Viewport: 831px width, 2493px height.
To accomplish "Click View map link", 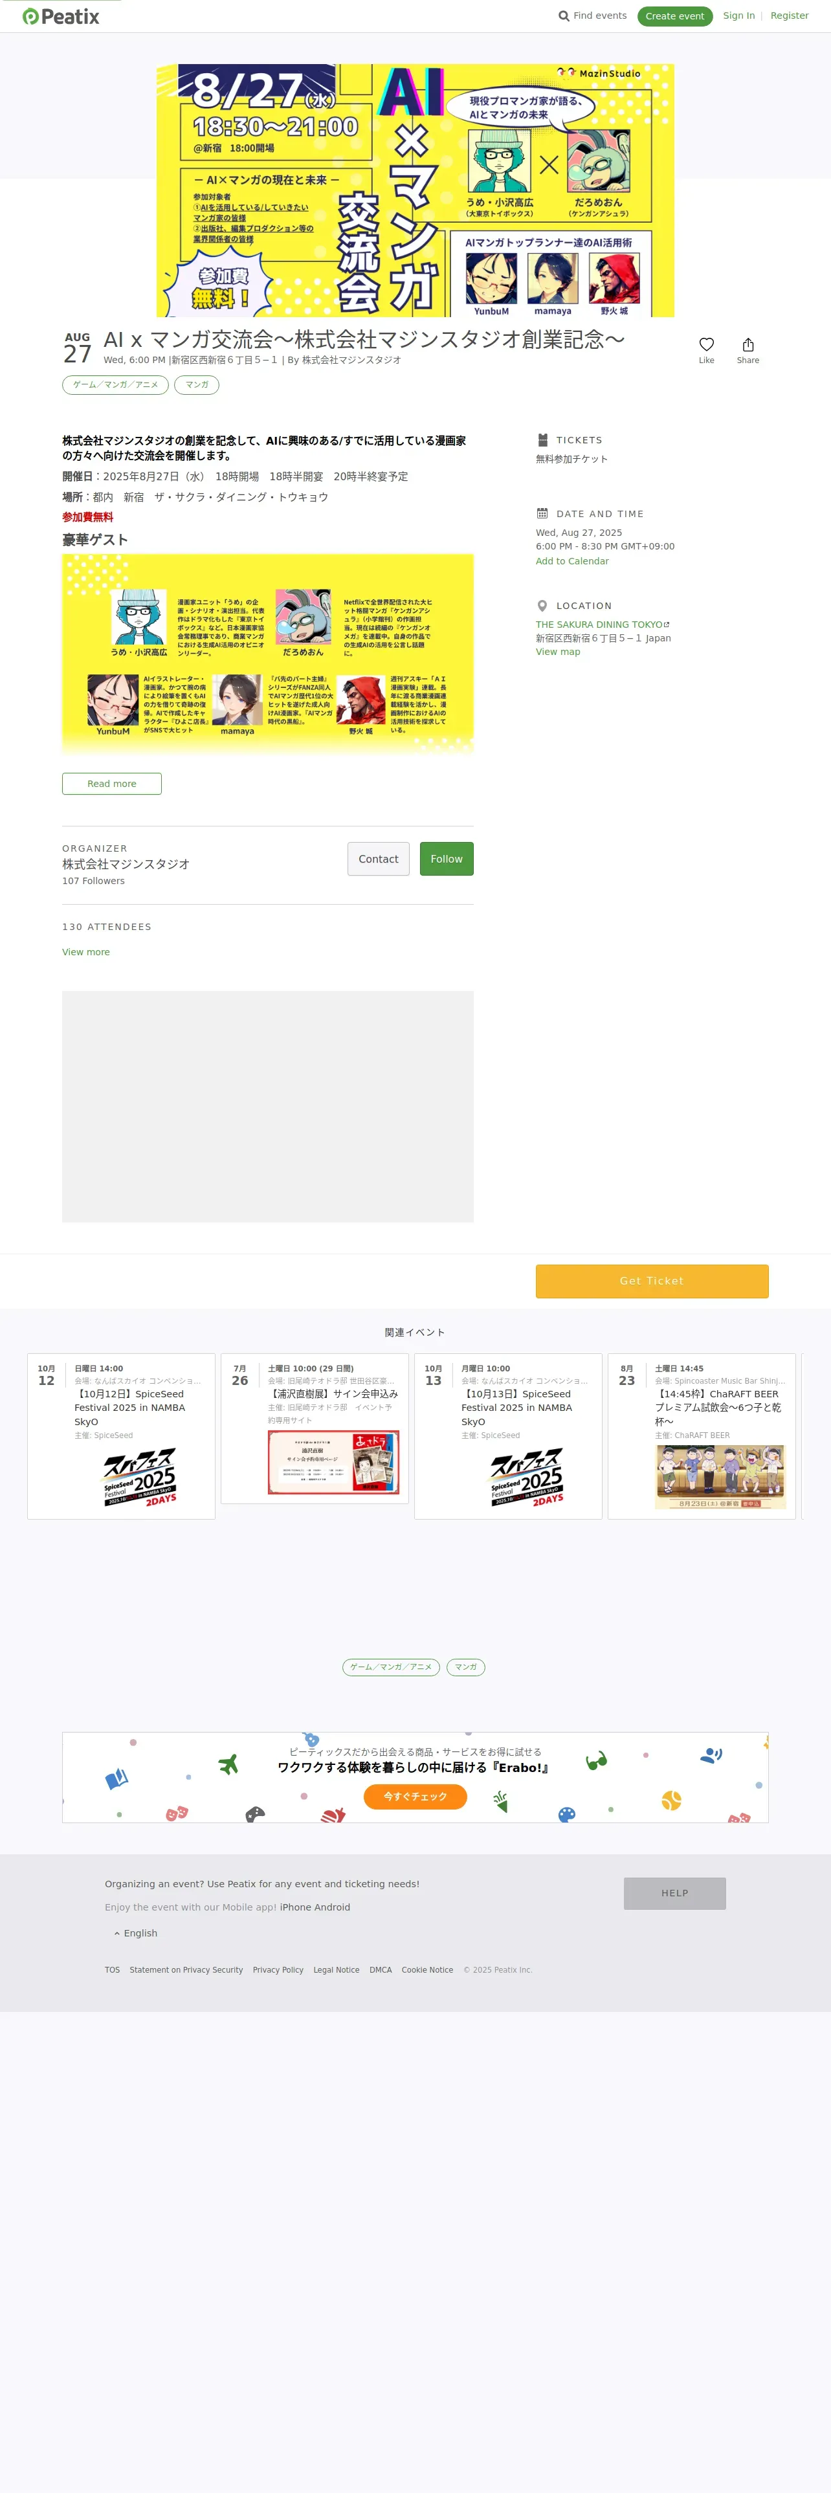I will [558, 652].
